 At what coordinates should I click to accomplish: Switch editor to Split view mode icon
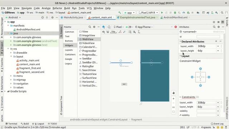[218, 22]
